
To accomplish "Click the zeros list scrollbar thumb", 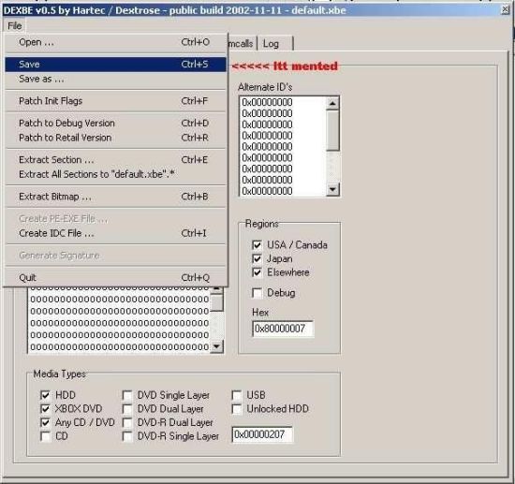I will click(x=217, y=302).
